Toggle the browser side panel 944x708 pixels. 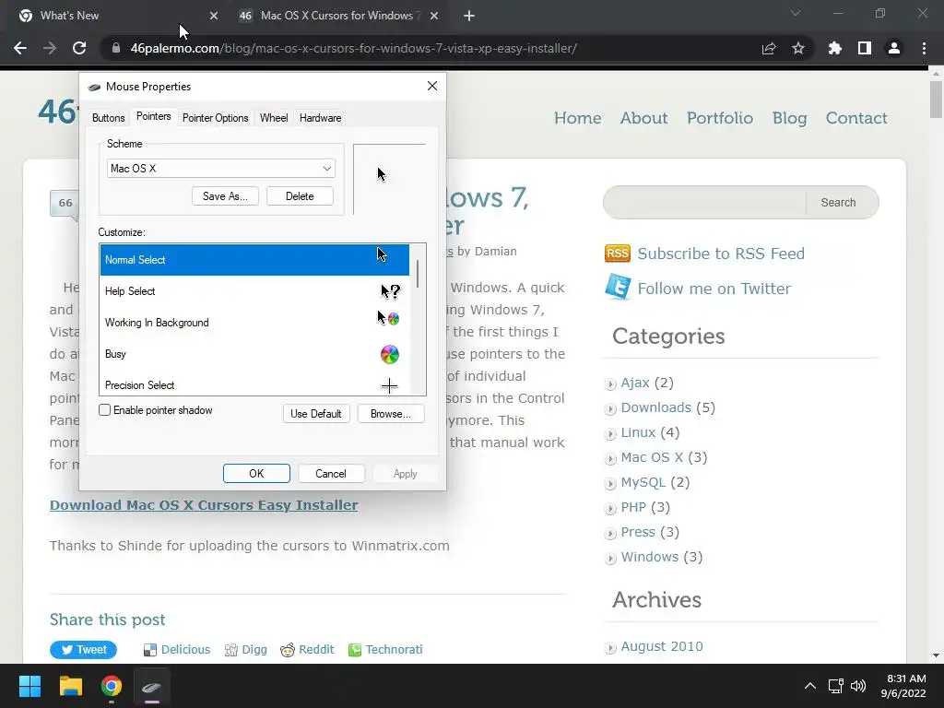tap(865, 48)
